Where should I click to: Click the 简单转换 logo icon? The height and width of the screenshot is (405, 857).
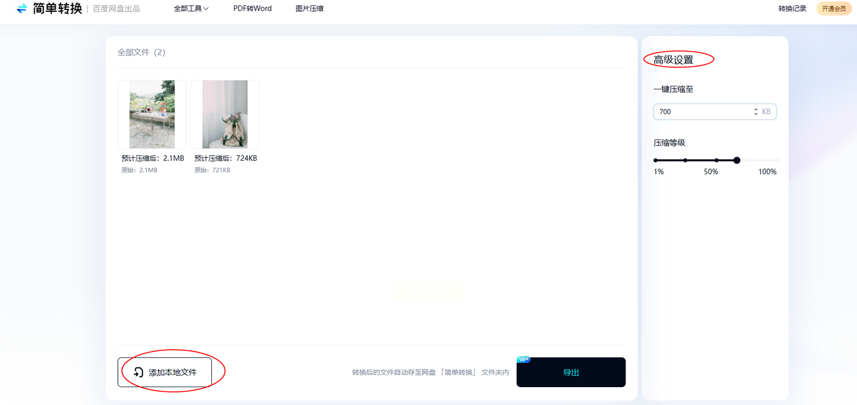pos(22,8)
